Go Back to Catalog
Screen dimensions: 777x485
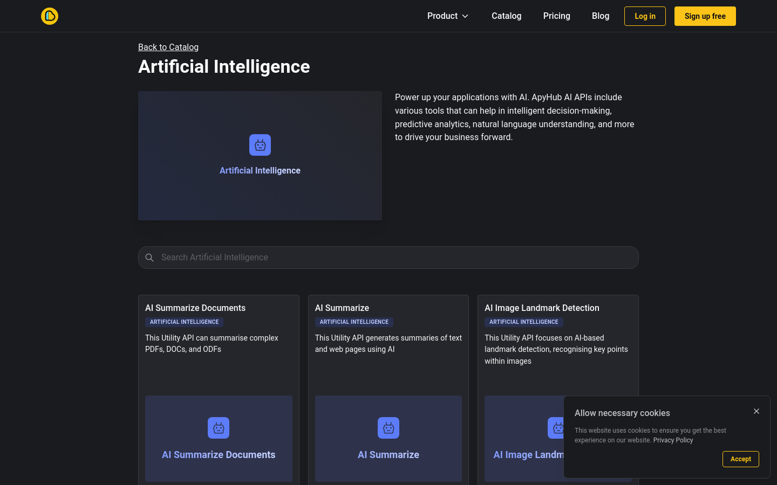pyautogui.click(x=168, y=47)
